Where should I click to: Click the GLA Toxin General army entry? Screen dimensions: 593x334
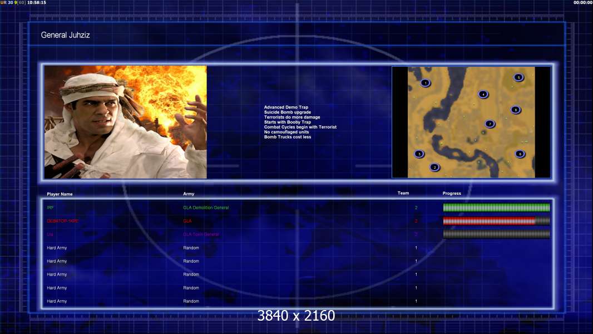201,234
